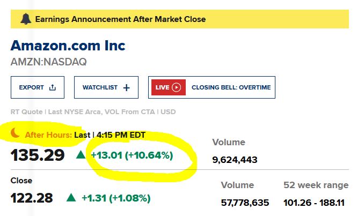Click the After Hours moon icon
Image resolution: width=357 pixels, height=216 pixels.
point(16,135)
